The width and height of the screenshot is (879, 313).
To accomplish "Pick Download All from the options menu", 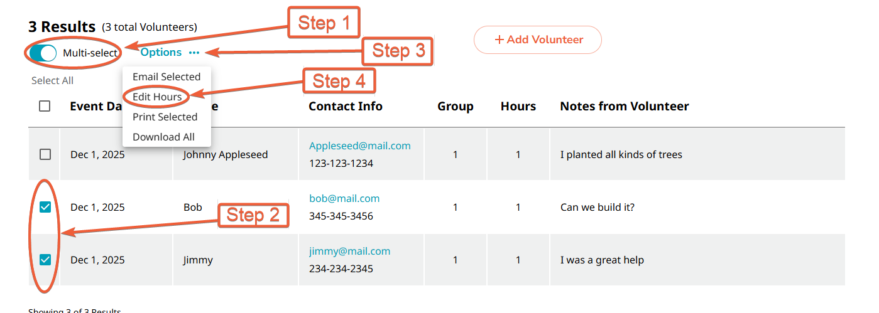I will (163, 137).
